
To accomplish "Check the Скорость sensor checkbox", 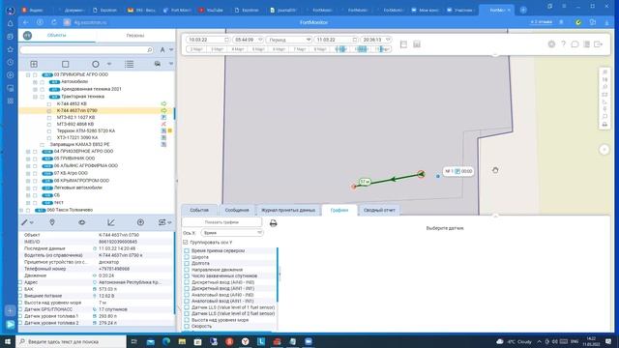I will click(187, 327).
